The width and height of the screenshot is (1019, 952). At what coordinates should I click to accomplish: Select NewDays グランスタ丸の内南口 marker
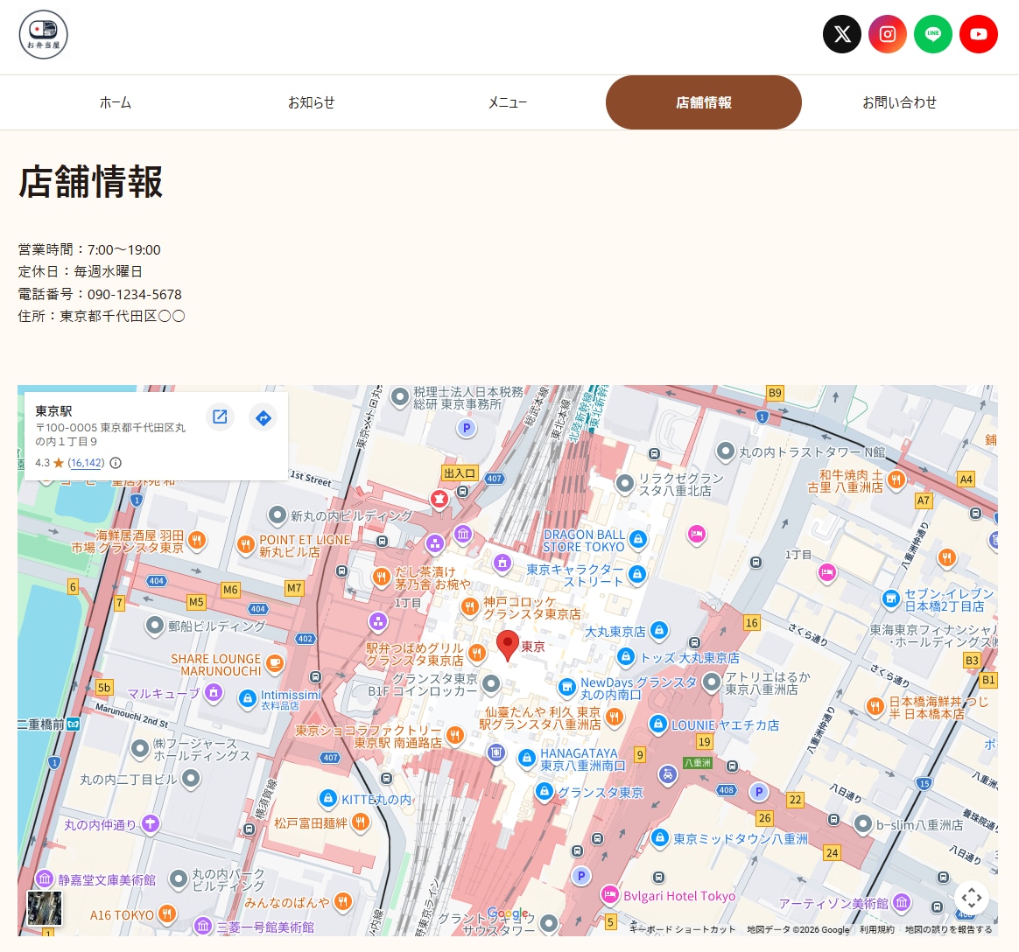pyautogui.click(x=566, y=686)
